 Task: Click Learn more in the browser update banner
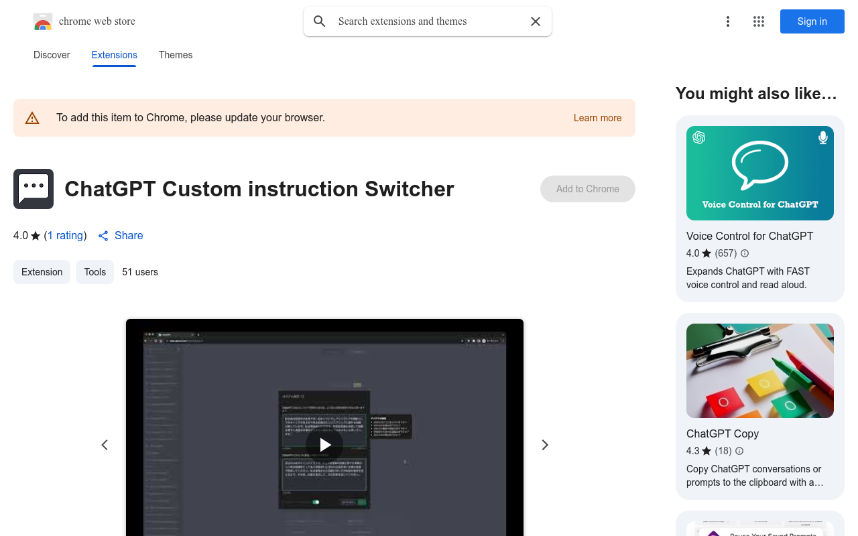tap(597, 118)
